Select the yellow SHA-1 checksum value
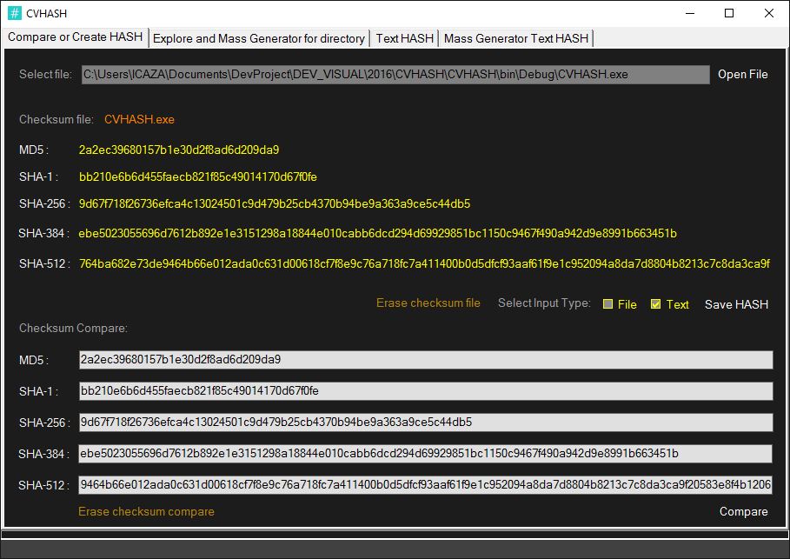 (x=198, y=177)
